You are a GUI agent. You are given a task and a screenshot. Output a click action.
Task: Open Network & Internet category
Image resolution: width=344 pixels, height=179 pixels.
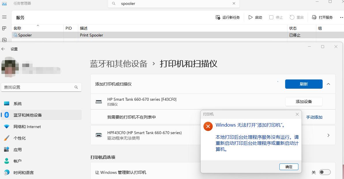41,127
